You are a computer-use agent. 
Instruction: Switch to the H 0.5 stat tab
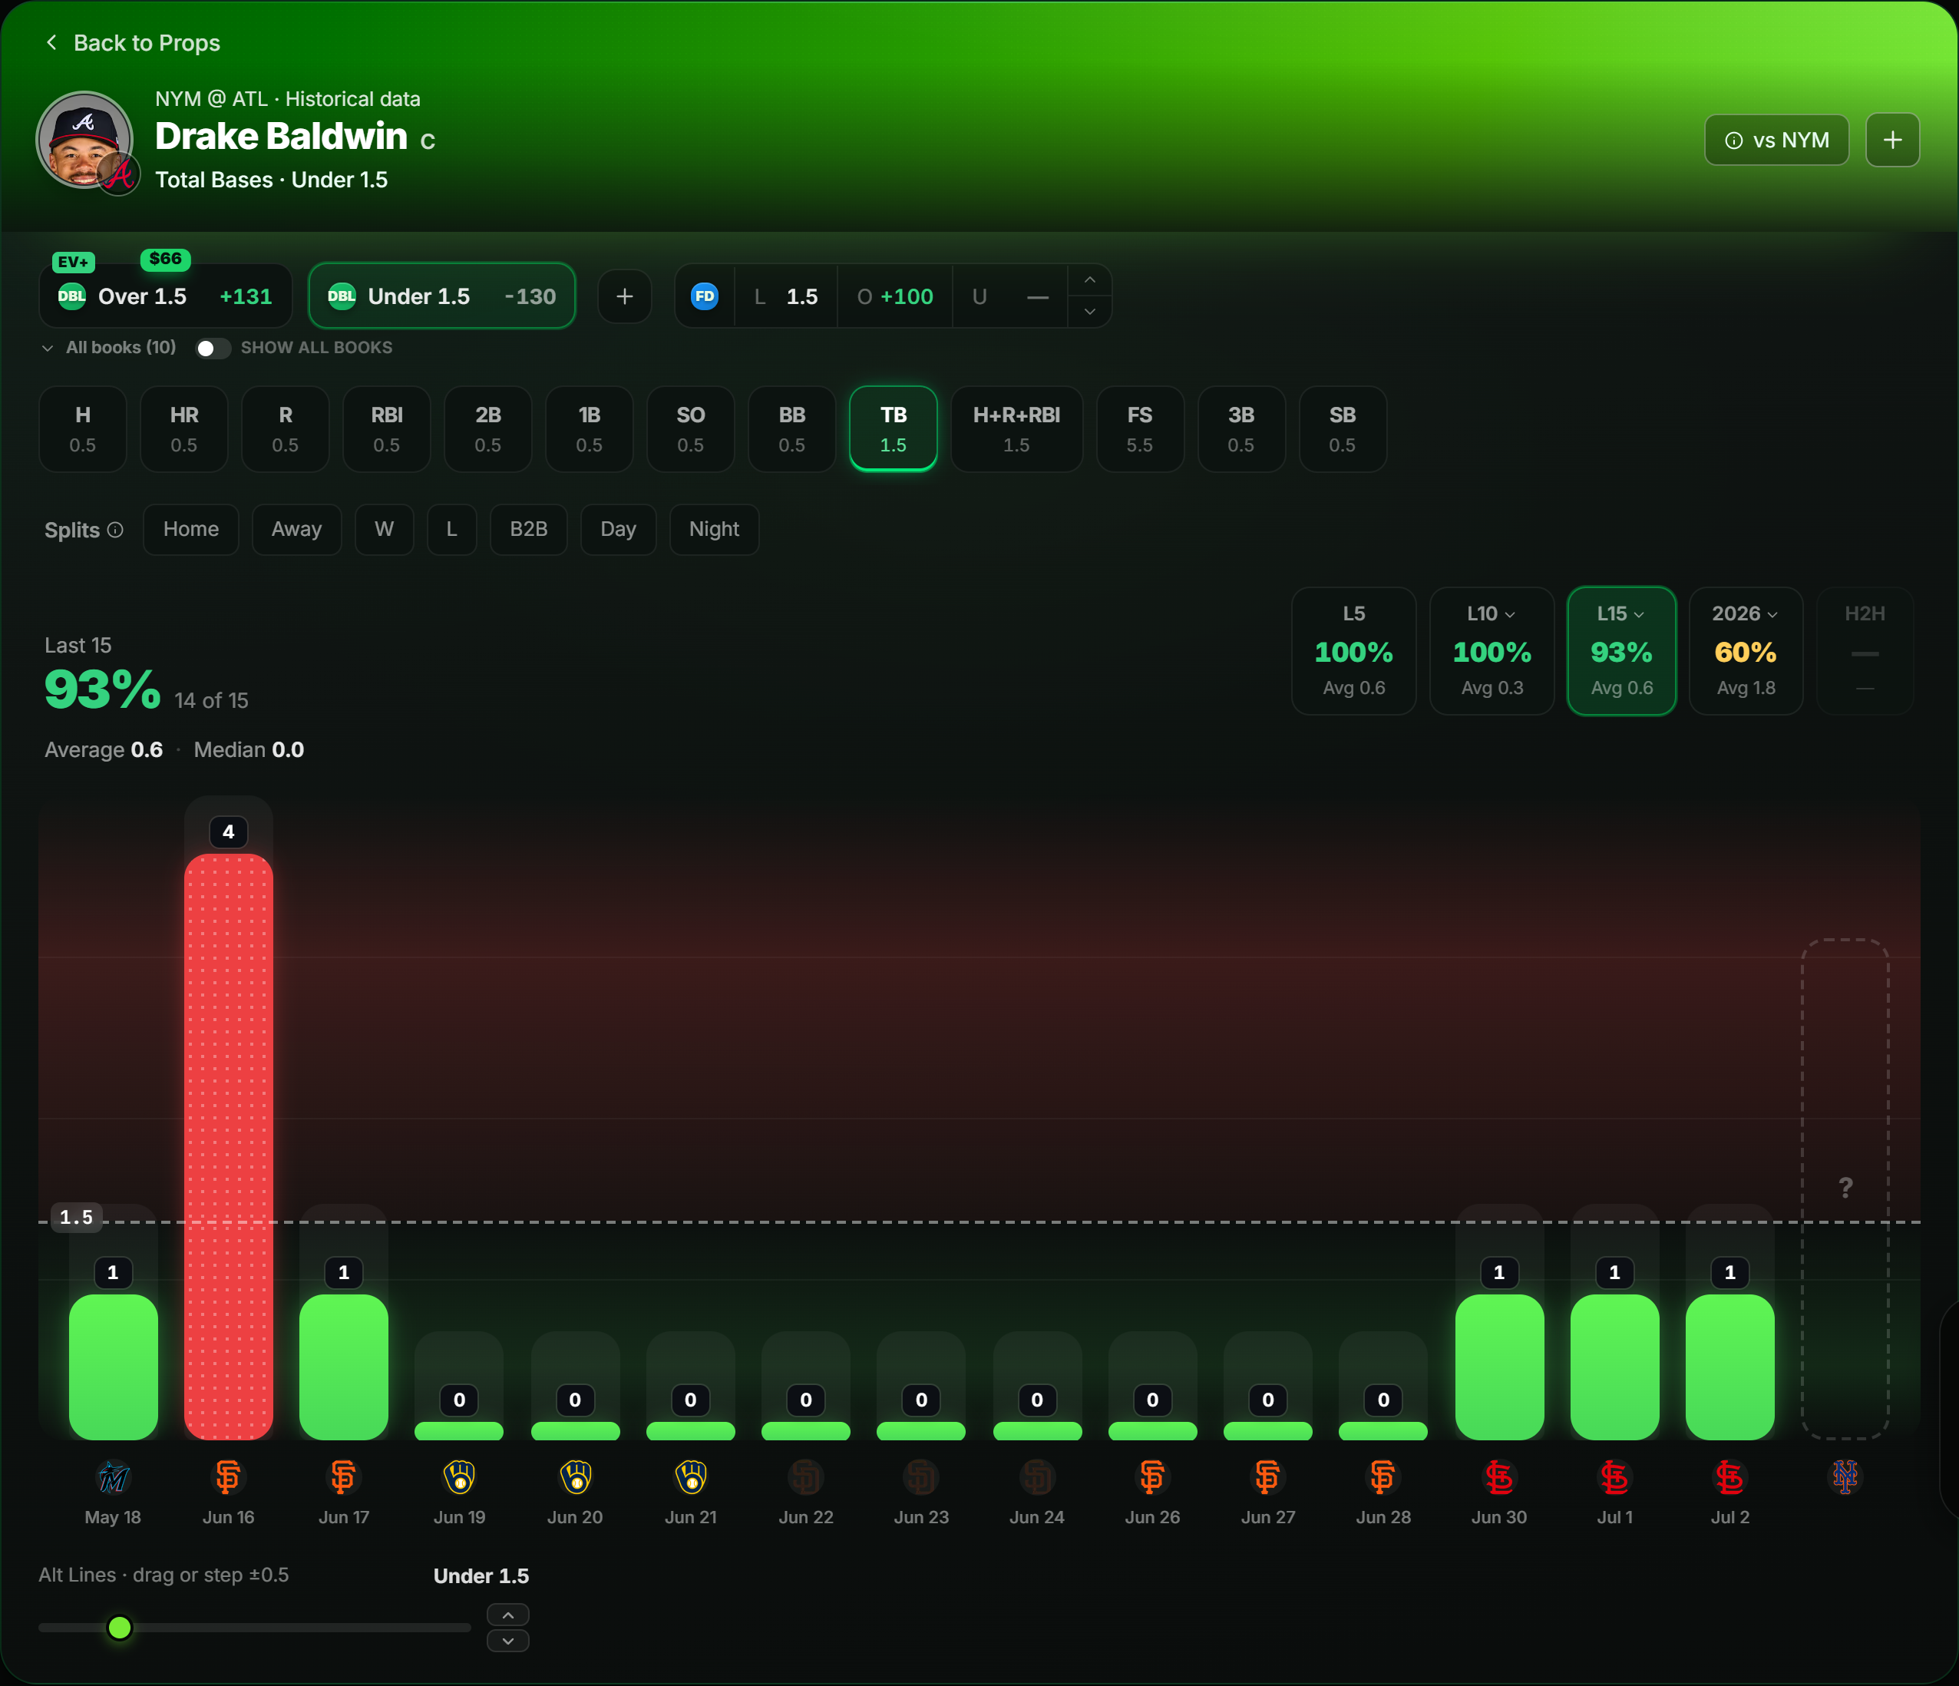[83, 428]
